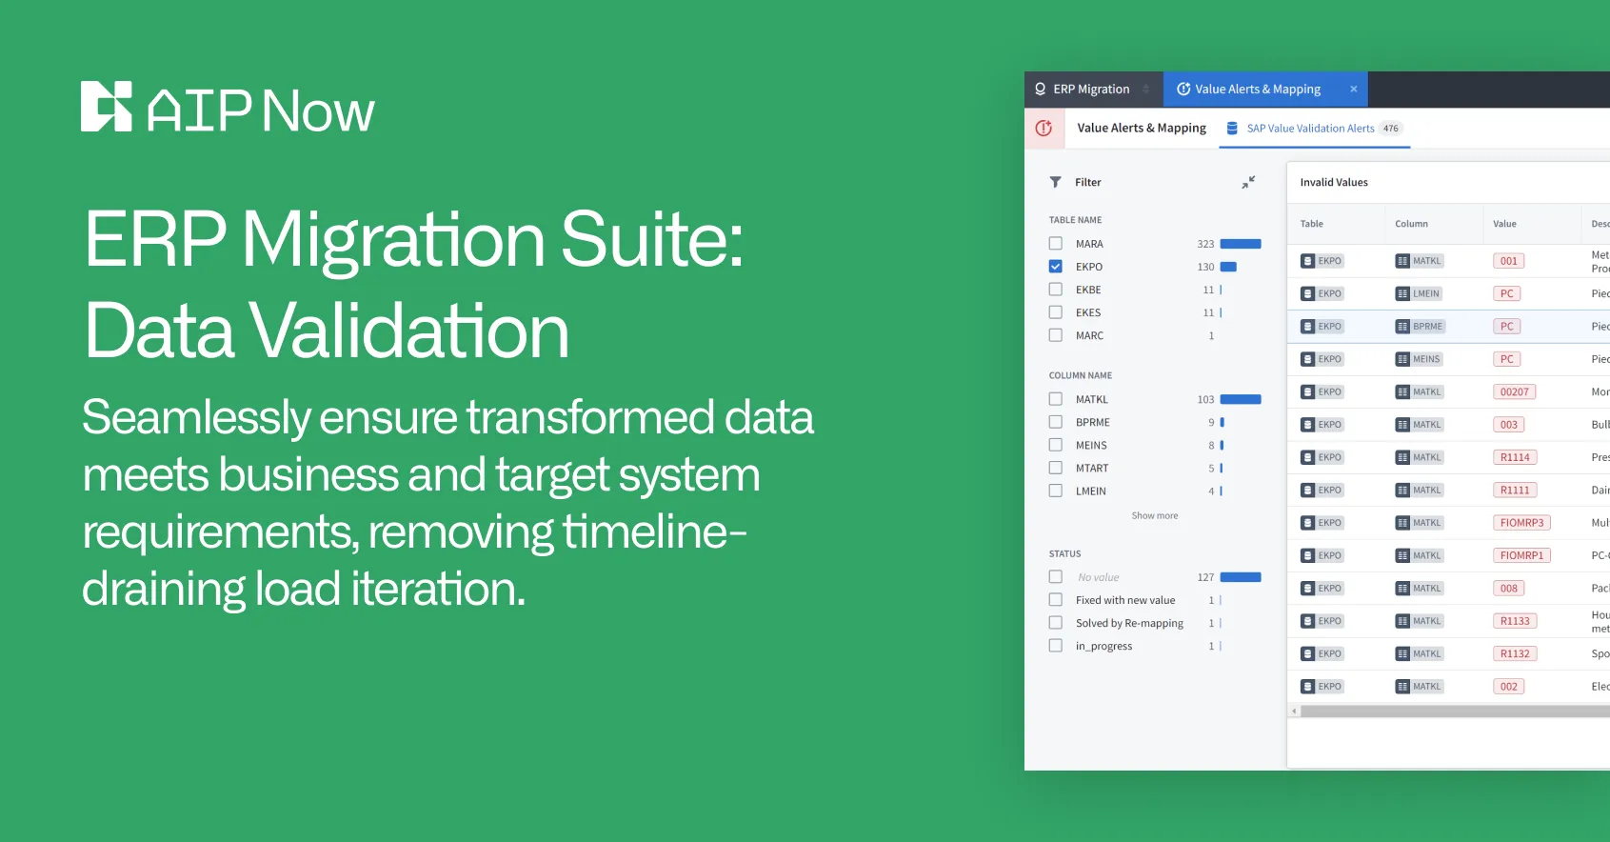Click the PC value tag in the BPRME row
Image resolution: width=1610 pixels, height=842 pixels.
coord(1507,327)
